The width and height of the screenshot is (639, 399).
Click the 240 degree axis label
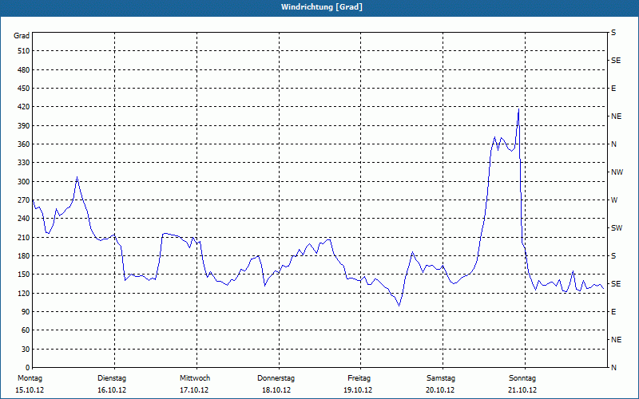[24, 219]
